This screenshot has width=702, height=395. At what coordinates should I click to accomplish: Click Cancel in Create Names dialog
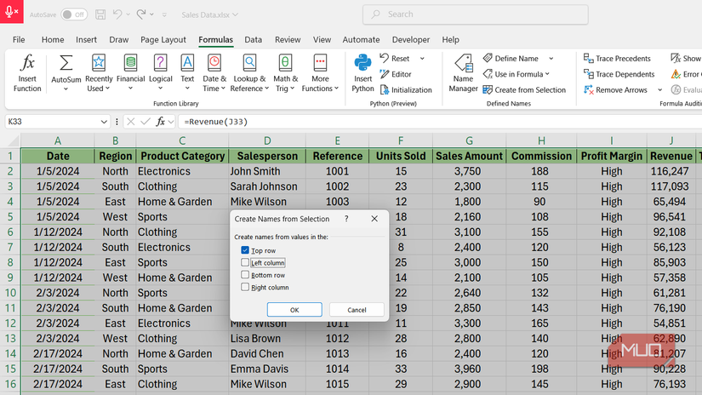(x=357, y=310)
